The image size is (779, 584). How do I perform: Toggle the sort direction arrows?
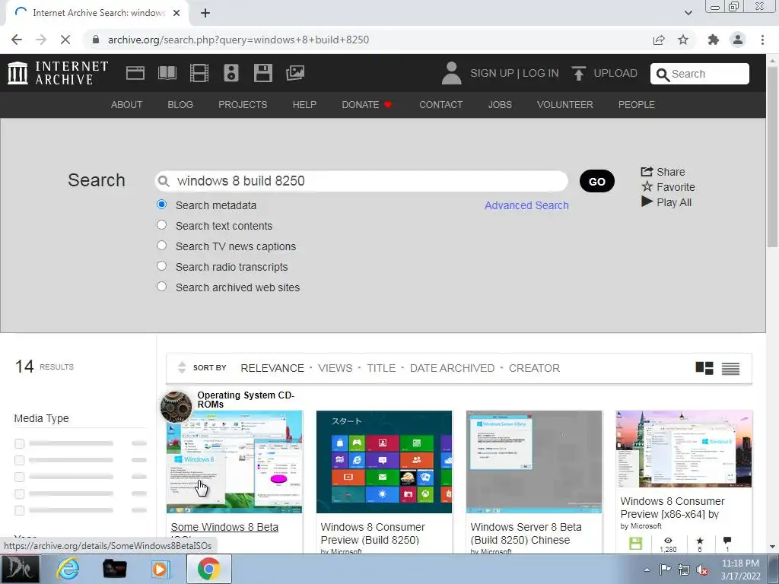pos(182,367)
